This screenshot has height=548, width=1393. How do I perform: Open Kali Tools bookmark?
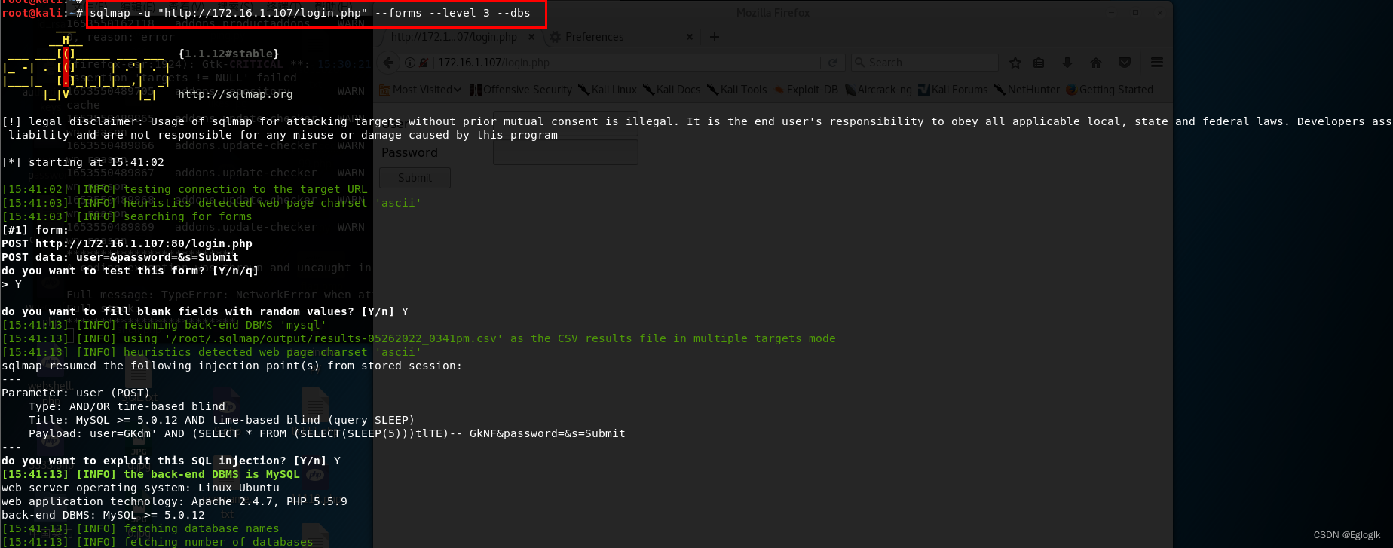point(736,90)
